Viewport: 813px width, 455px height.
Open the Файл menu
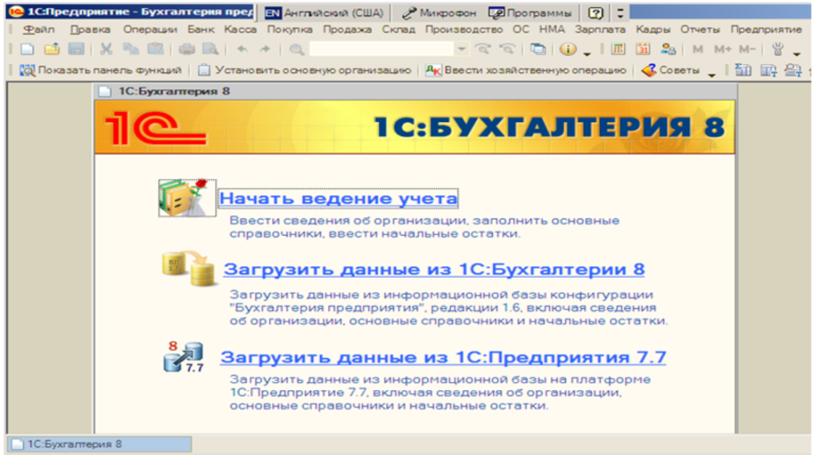[x=38, y=30]
